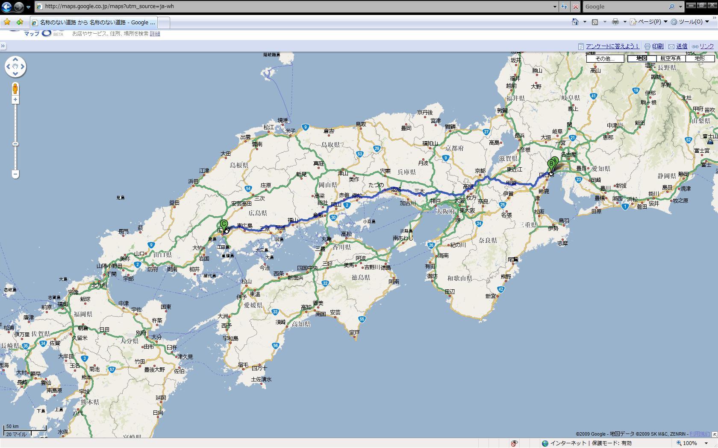Click the 送信 send link
The height and width of the screenshot is (448, 718).
[x=682, y=46]
